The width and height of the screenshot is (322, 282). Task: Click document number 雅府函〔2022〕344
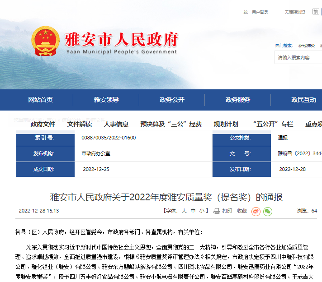tap(300, 153)
